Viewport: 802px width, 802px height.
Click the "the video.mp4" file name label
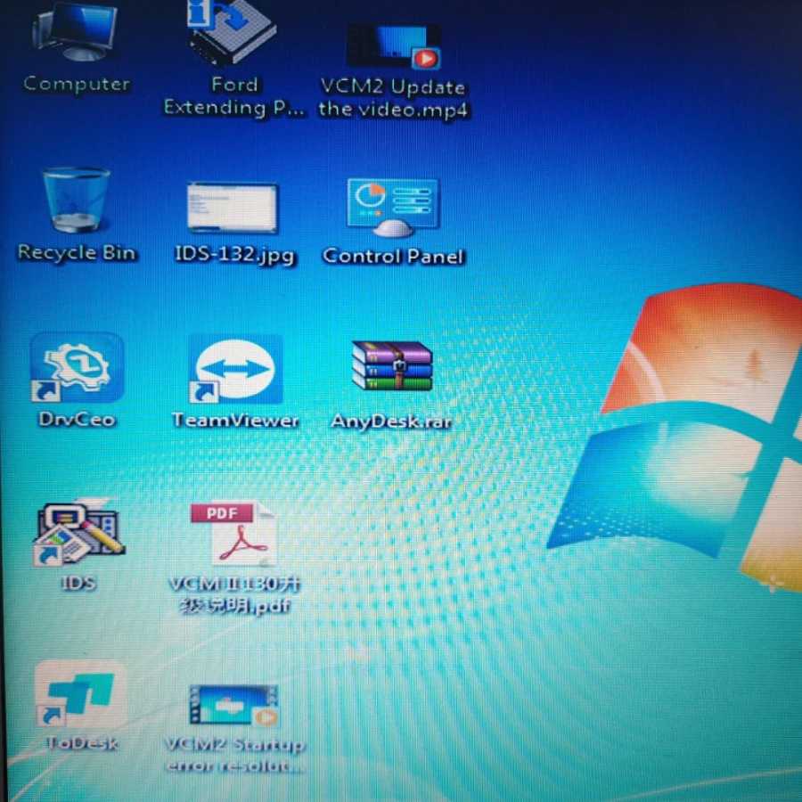click(393, 110)
